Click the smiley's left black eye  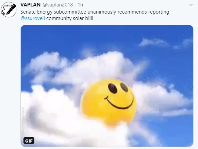coord(113,89)
